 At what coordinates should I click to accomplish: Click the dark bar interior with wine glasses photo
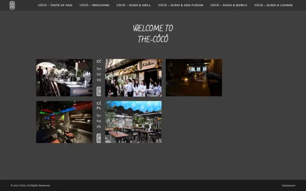point(64,78)
